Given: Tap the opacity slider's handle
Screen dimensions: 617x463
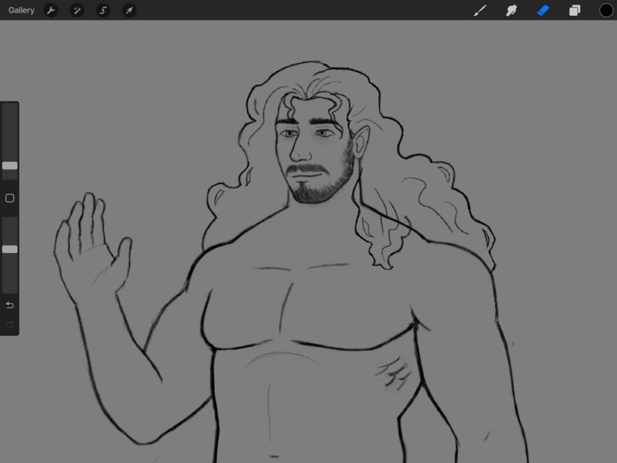Looking at the screenshot, I should (9, 249).
